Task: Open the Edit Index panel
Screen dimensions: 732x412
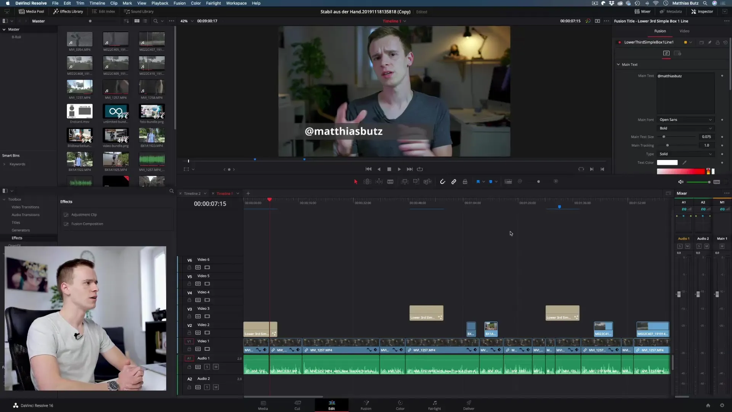Action: pos(103,11)
